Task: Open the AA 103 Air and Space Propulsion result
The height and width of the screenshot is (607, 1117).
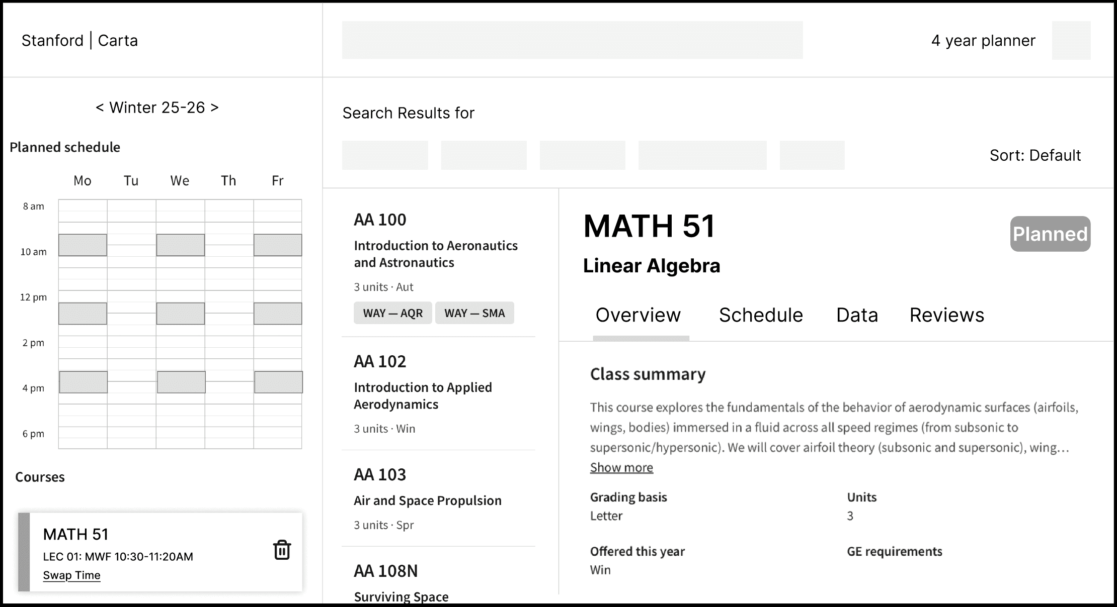Action: tap(427, 500)
